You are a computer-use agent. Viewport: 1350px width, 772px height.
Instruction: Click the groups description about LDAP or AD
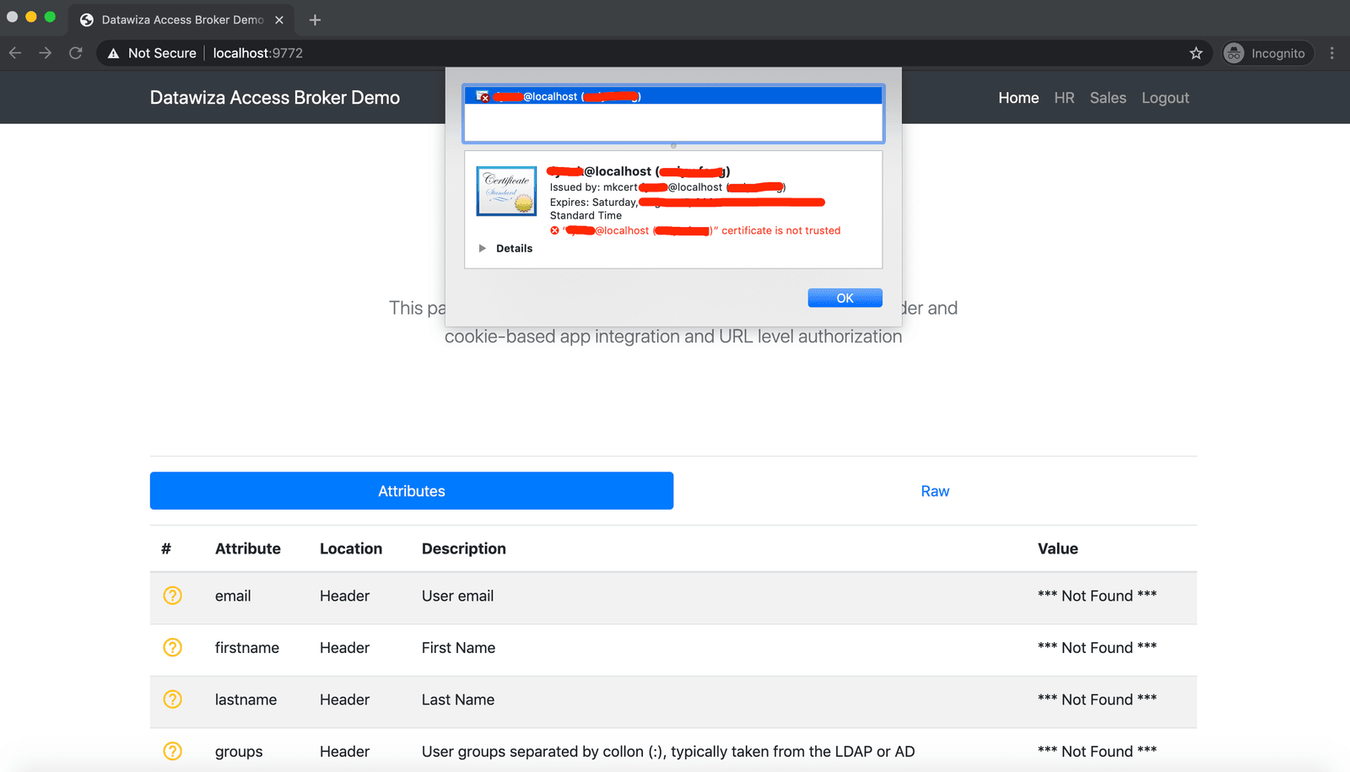coord(668,752)
